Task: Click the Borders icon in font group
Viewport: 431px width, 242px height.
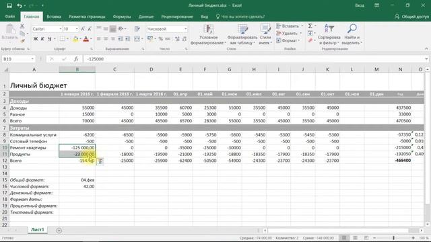Action: click(63, 39)
